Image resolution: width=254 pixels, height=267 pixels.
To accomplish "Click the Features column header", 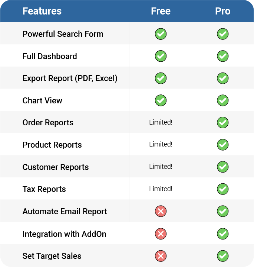I will tap(42, 11).
